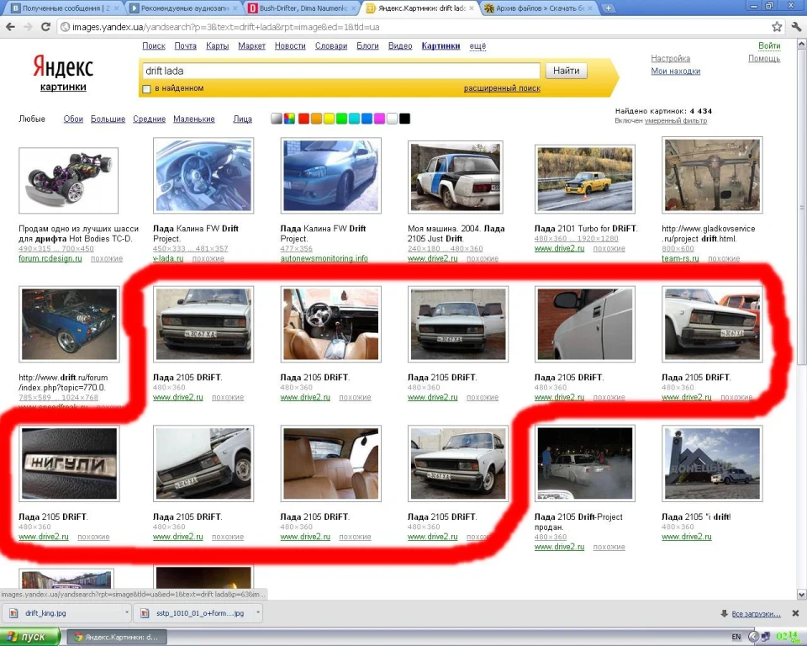Tick the 'в найденном' checkbox
The height and width of the screenshot is (646, 807).
point(146,88)
